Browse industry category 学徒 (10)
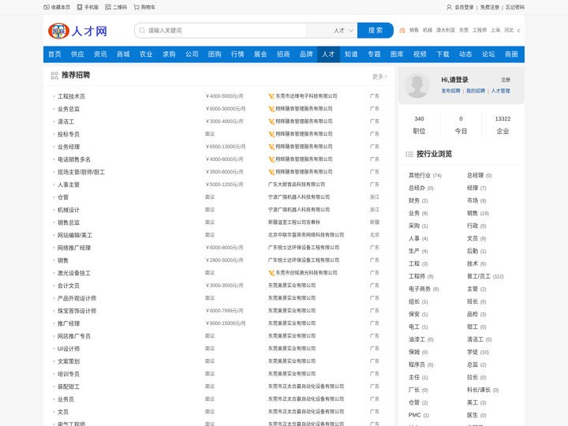Viewport: 568px width, 426px height. [478, 352]
